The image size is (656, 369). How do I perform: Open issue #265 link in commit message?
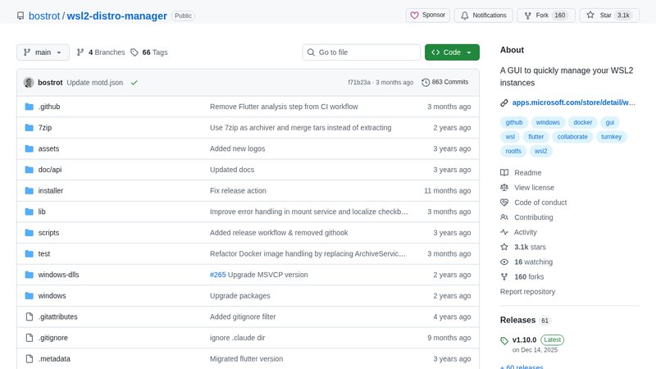click(217, 275)
